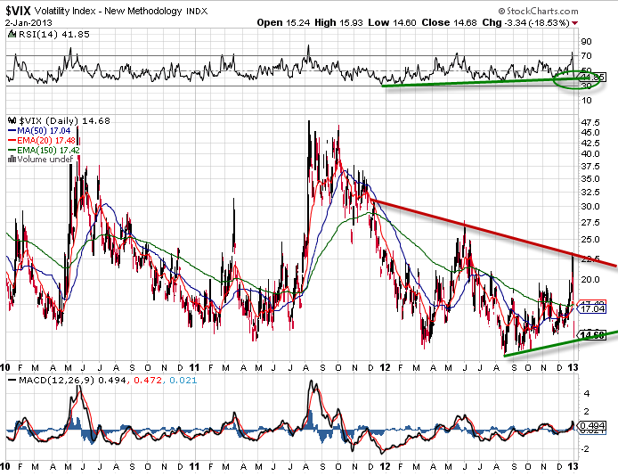Click the 17.04 MA price label on axis
The height and width of the screenshot is (476, 618).
pyautogui.click(x=591, y=308)
